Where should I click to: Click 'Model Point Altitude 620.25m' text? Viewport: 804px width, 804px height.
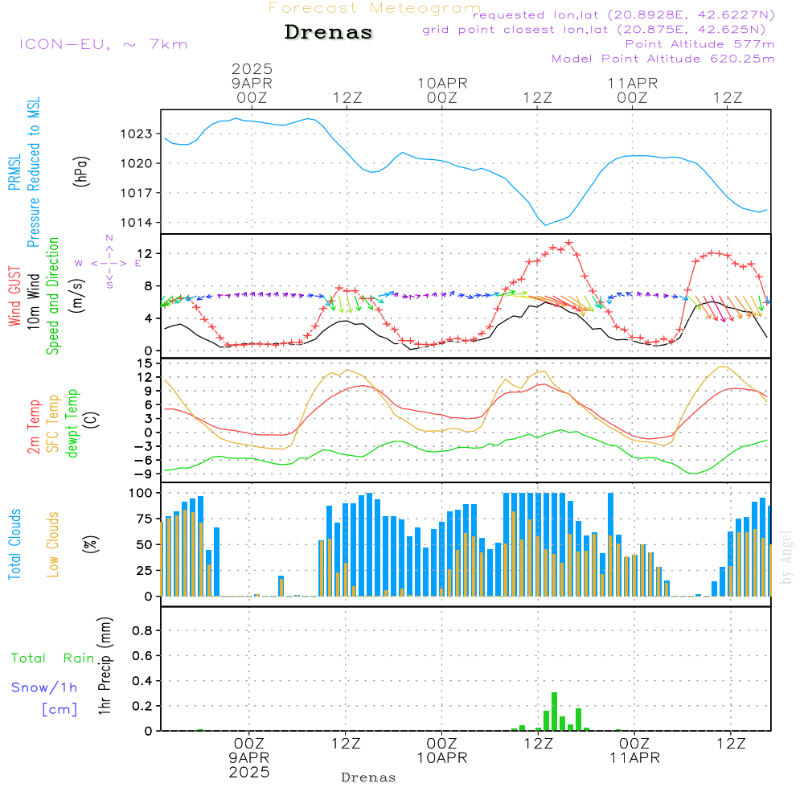663,59
